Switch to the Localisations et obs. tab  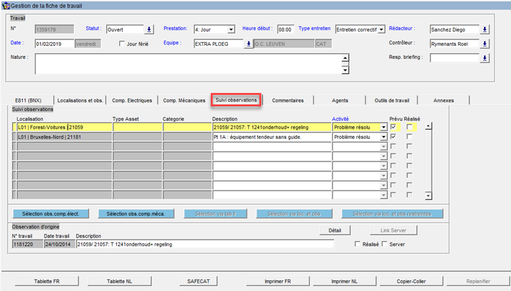point(80,101)
